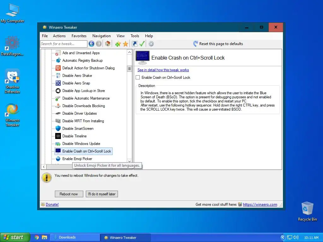Tick Enable Crash on Ctrl+Scroll Lock checkbox

[138, 78]
